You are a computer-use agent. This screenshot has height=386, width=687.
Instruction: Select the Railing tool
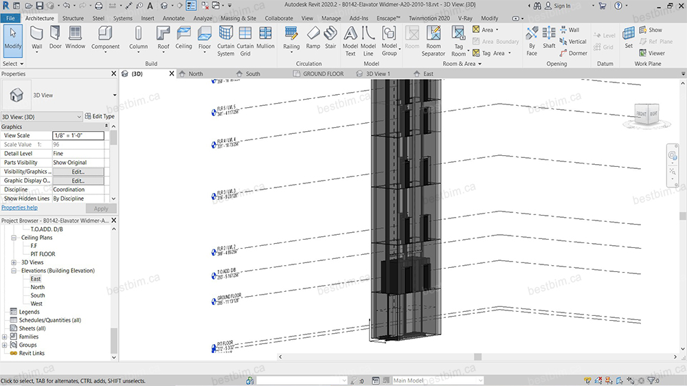[291, 36]
